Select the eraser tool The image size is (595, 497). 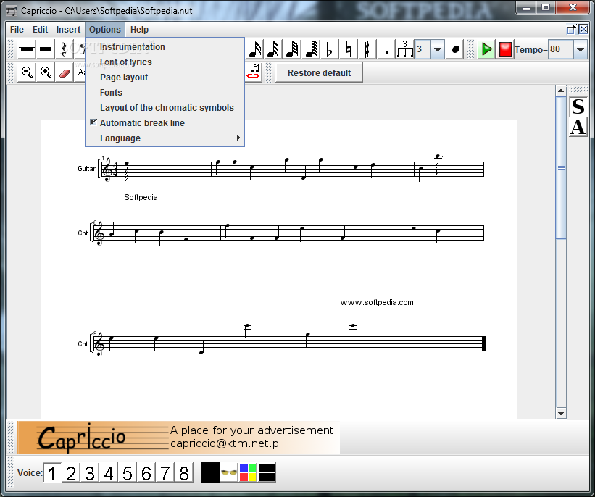[64, 72]
